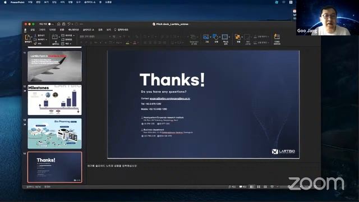This screenshot has width=359, height=202.
Task: Click the Undo arrow icon
Action: click(68, 24)
